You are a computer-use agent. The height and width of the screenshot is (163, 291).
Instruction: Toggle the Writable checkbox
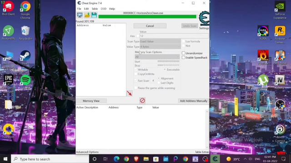tap(136, 70)
